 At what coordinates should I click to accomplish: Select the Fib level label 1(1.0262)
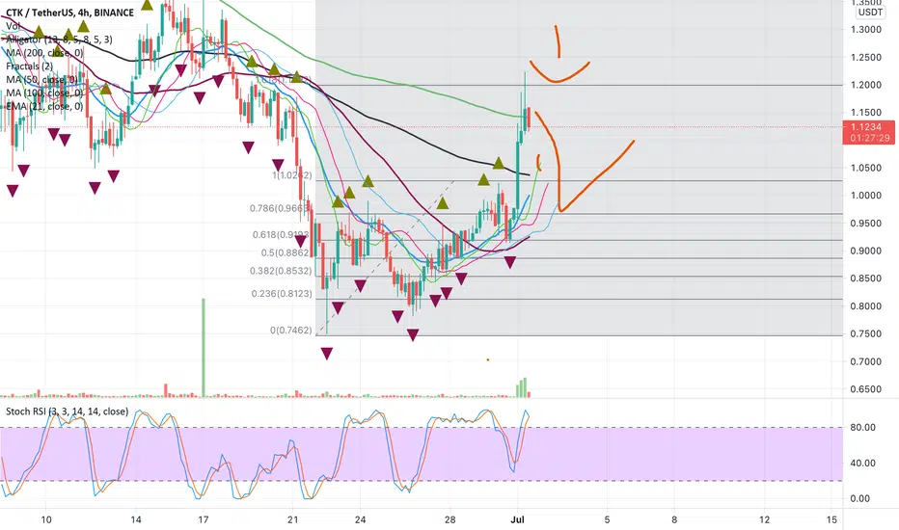pos(292,175)
